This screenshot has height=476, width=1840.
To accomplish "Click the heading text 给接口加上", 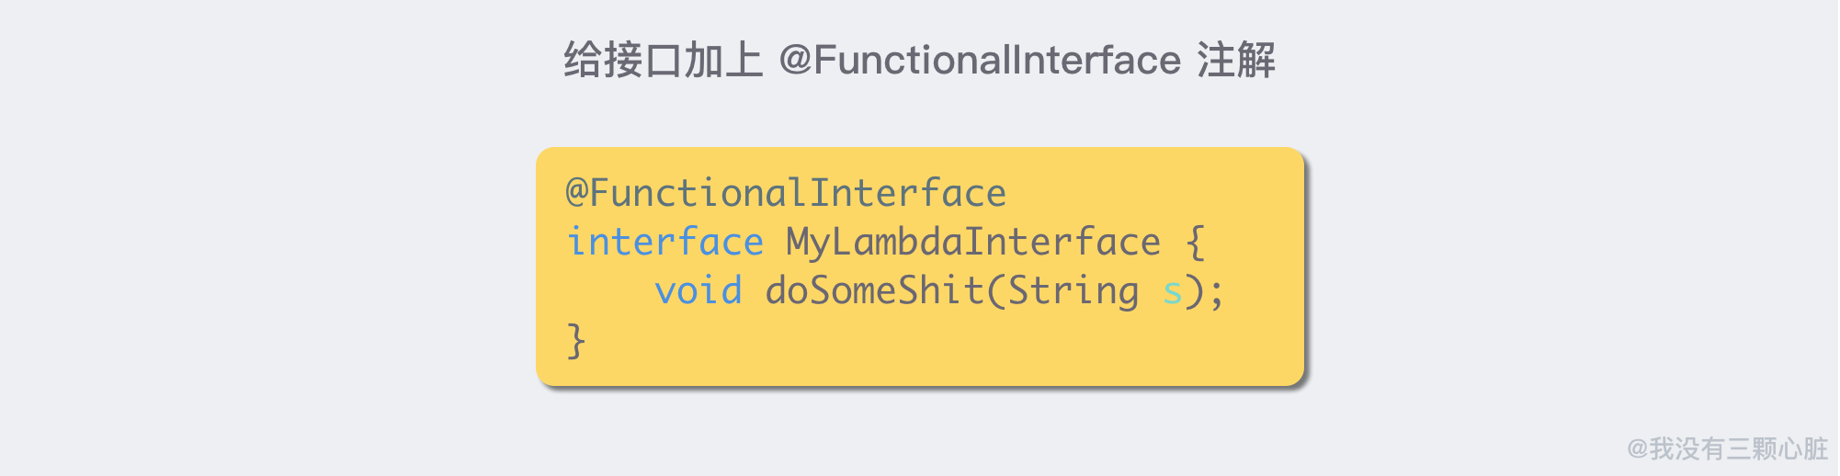I will (663, 61).
